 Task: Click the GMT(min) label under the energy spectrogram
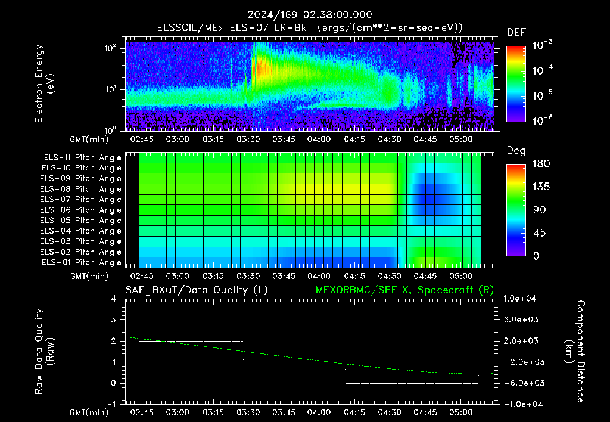(x=89, y=139)
